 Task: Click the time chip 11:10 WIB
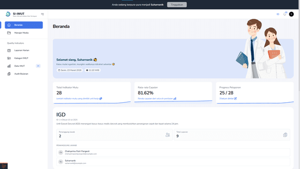coord(93,70)
